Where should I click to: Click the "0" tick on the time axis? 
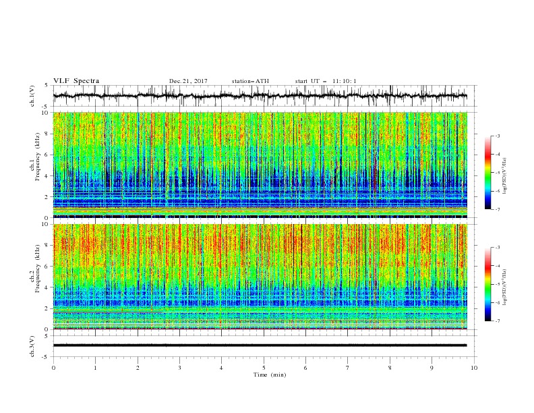click(x=53, y=368)
